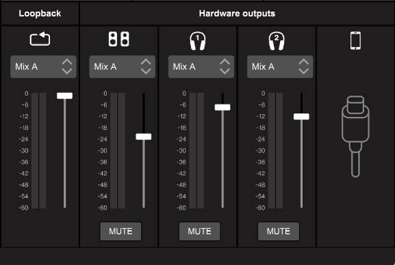Select the smartphone output icon
The width and height of the screenshot is (395, 265).
coord(355,40)
